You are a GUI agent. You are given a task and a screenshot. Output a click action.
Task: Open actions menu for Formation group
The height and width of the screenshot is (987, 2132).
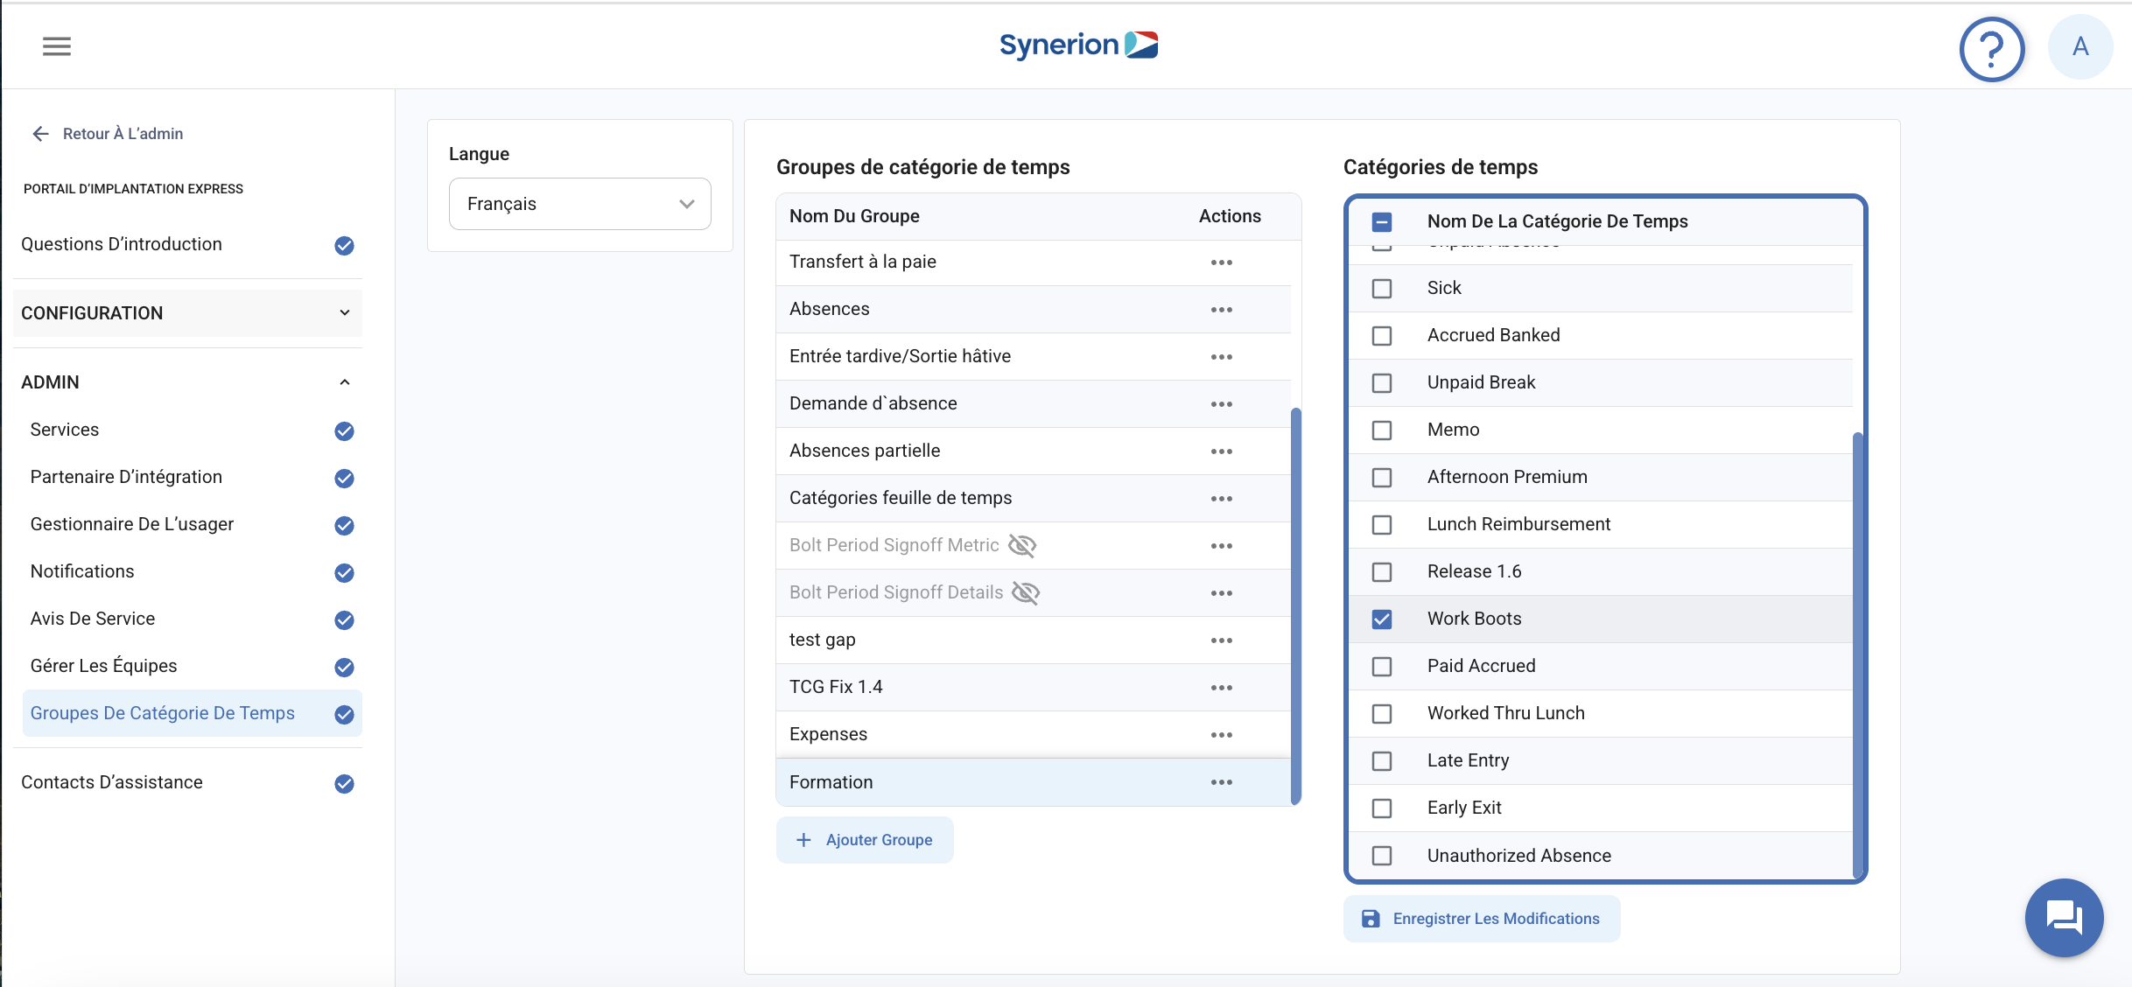1222,782
